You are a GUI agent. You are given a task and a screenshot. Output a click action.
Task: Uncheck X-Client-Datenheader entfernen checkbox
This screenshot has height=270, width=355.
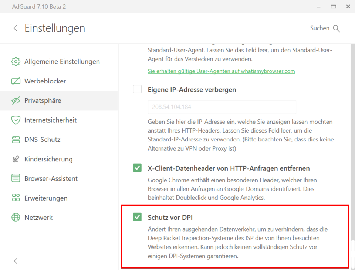137,168
